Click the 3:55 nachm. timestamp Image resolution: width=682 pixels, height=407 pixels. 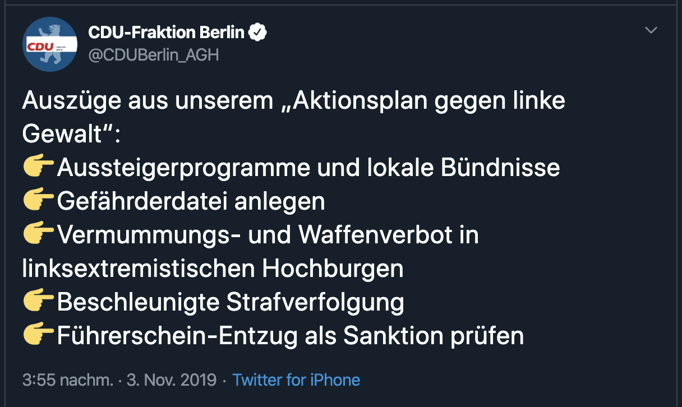(68, 380)
